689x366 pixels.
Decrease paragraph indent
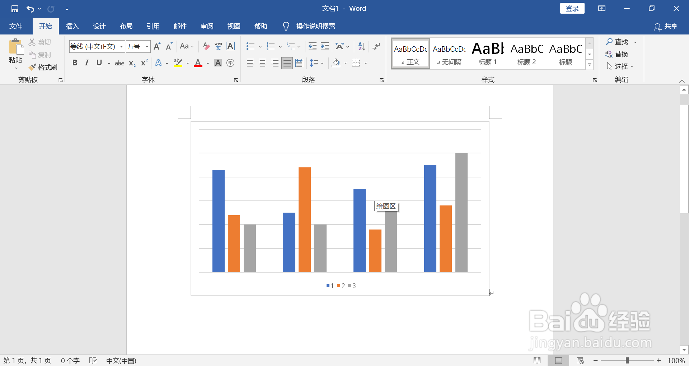313,46
